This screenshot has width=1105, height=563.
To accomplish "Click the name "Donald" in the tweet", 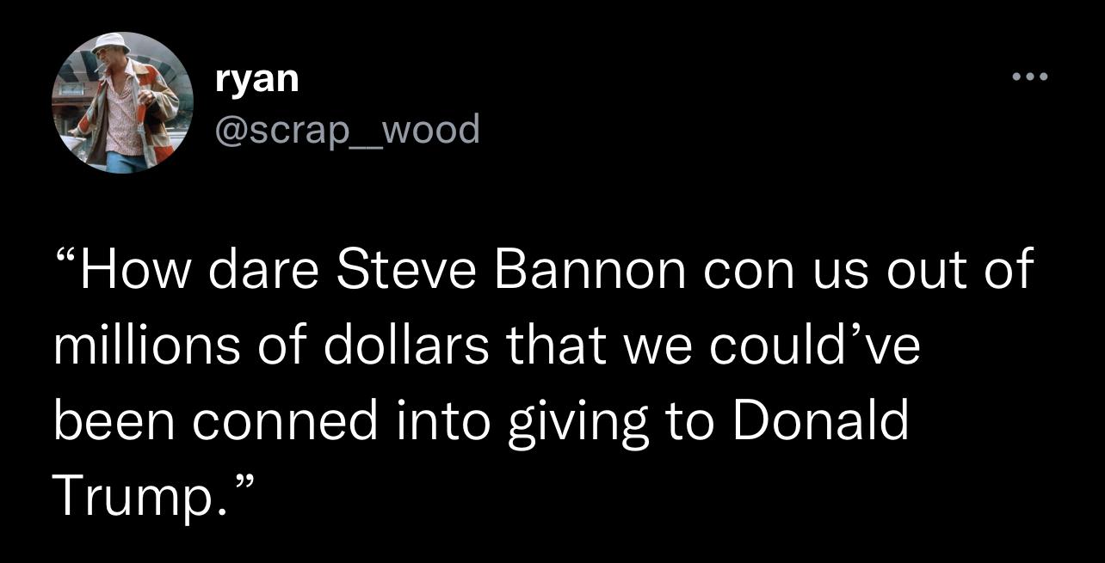I will pyautogui.click(x=821, y=421).
